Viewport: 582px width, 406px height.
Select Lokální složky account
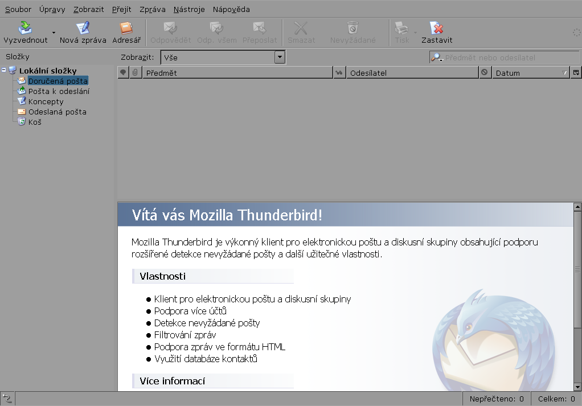(x=48, y=71)
